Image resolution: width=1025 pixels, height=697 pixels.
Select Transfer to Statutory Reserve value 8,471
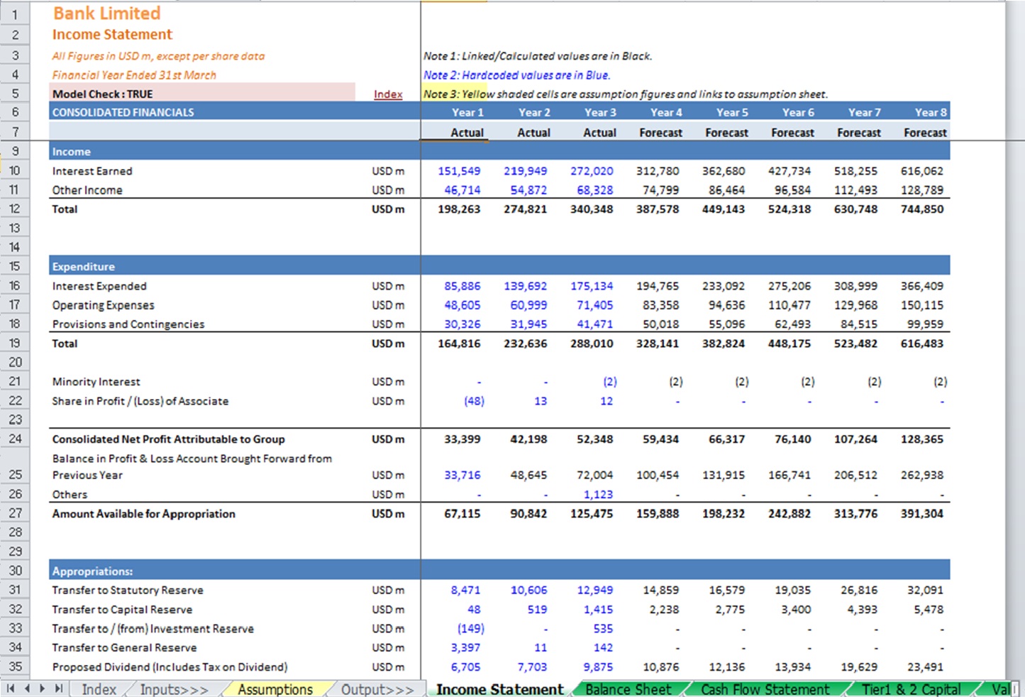click(x=465, y=591)
